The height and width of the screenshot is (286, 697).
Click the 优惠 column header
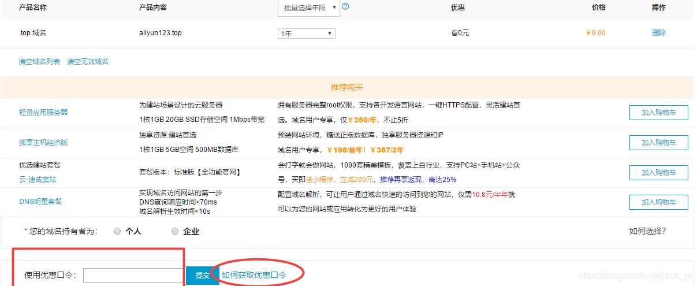[458, 8]
